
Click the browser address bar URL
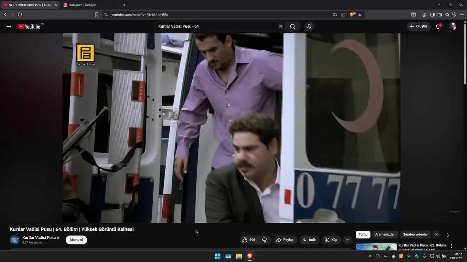(140, 15)
